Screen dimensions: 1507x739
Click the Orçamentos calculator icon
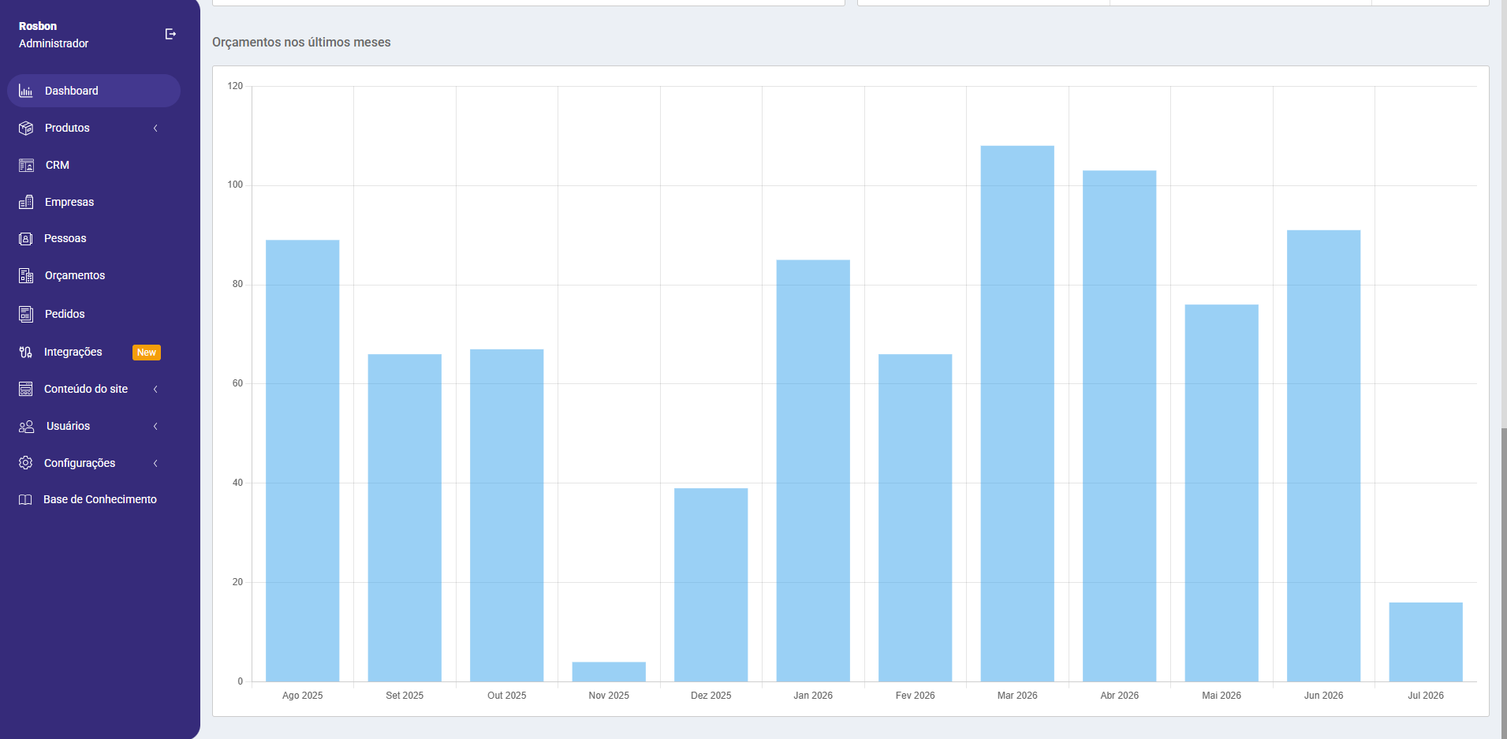click(26, 275)
